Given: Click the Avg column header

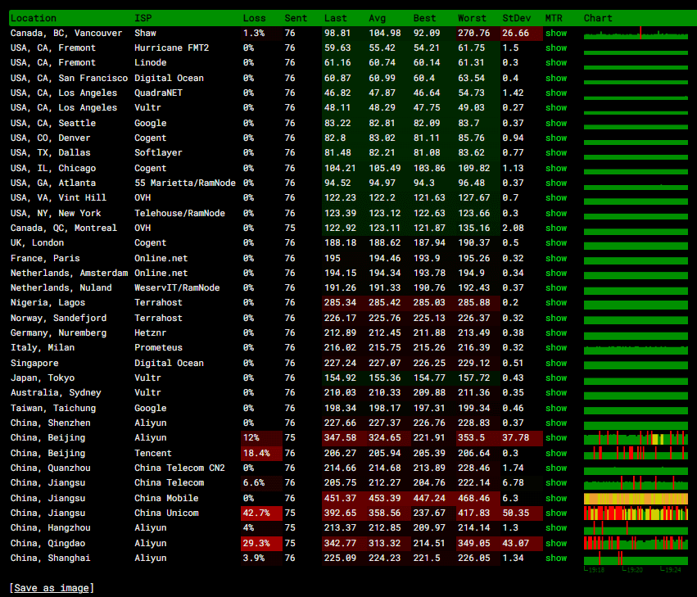Looking at the screenshot, I should coord(377,18).
